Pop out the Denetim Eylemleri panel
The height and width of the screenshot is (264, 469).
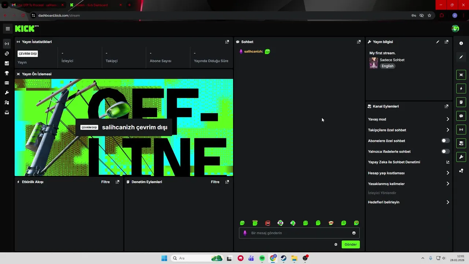tap(227, 182)
